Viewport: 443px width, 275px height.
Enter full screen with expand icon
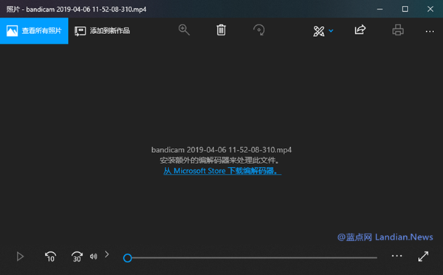pyautogui.click(x=423, y=257)
